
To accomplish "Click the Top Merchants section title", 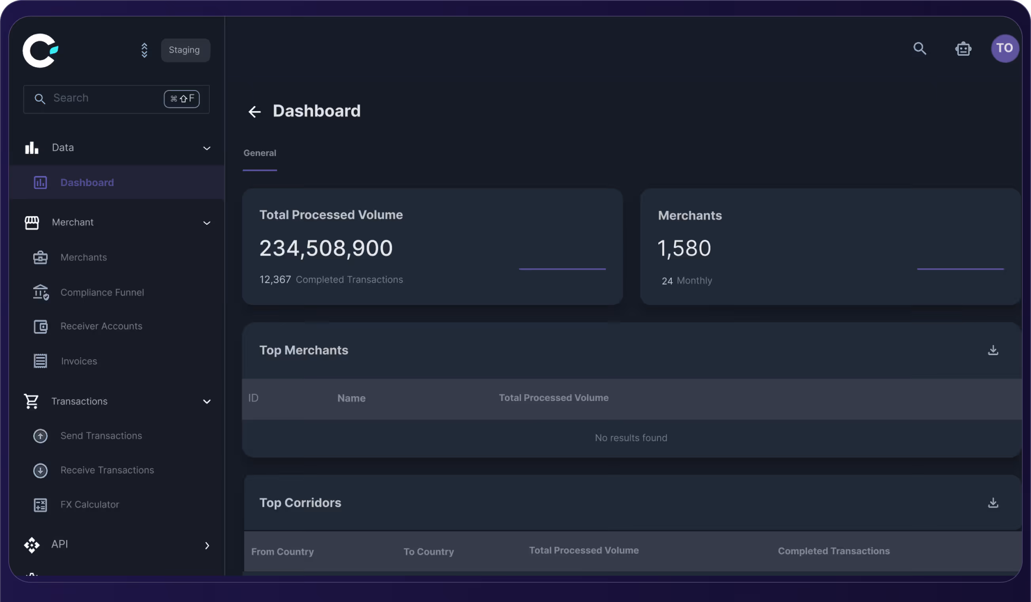I will (x=303, y=350).
